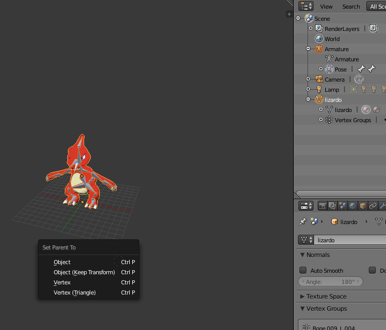This screenshot has height=330, width=386.
Task: Click the render layer icon right of RenderLayers
Action: point(374,28)
